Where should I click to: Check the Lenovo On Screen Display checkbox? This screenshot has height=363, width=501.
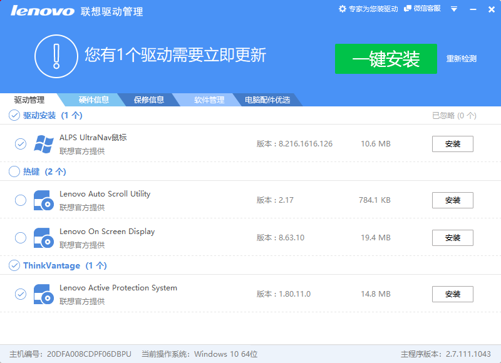click(x=21, y=238)
